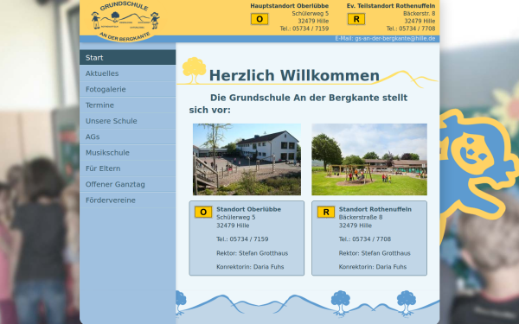This screenshot has width=519, height=324.
Task: Click the school email address link
Action: click(395, 39)
